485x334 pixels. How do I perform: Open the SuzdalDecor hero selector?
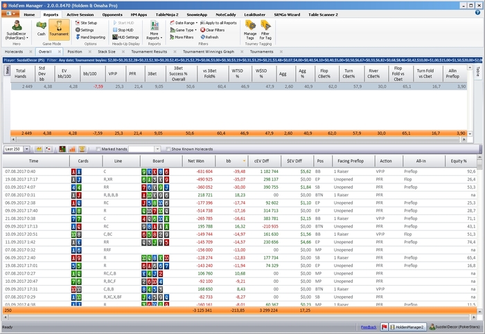(17, 30)
